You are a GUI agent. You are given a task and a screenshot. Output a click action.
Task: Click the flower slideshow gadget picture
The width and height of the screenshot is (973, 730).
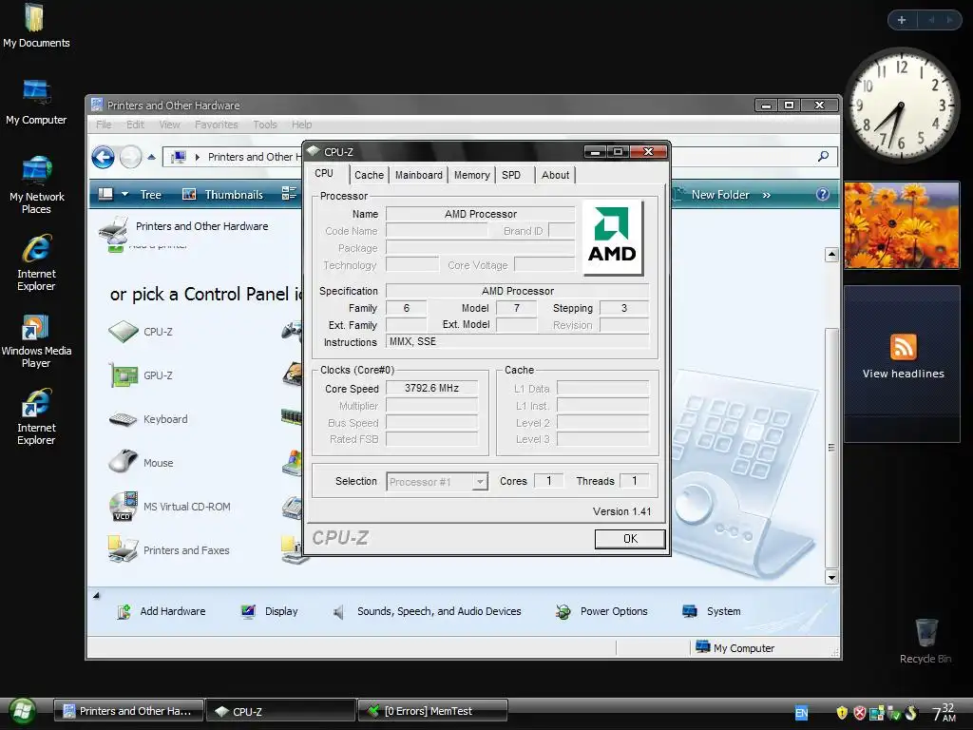click(902, 224)
